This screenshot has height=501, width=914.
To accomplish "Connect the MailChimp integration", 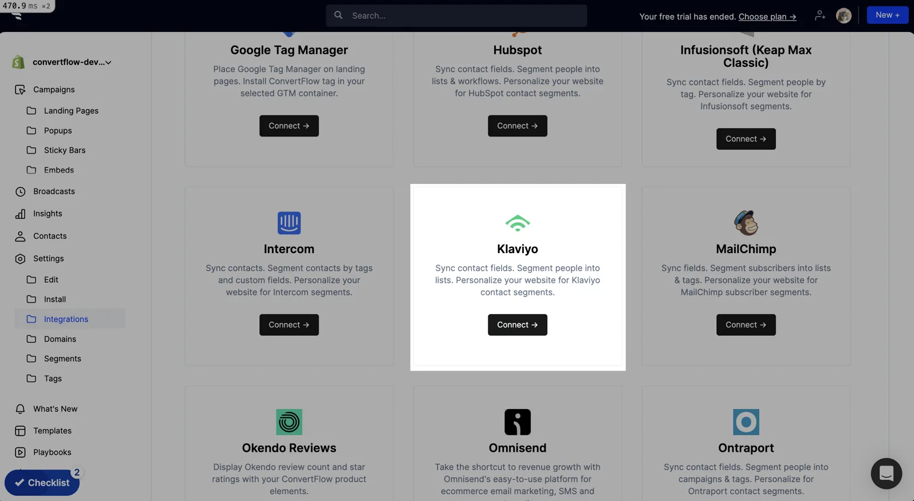I will pos(746,324).
